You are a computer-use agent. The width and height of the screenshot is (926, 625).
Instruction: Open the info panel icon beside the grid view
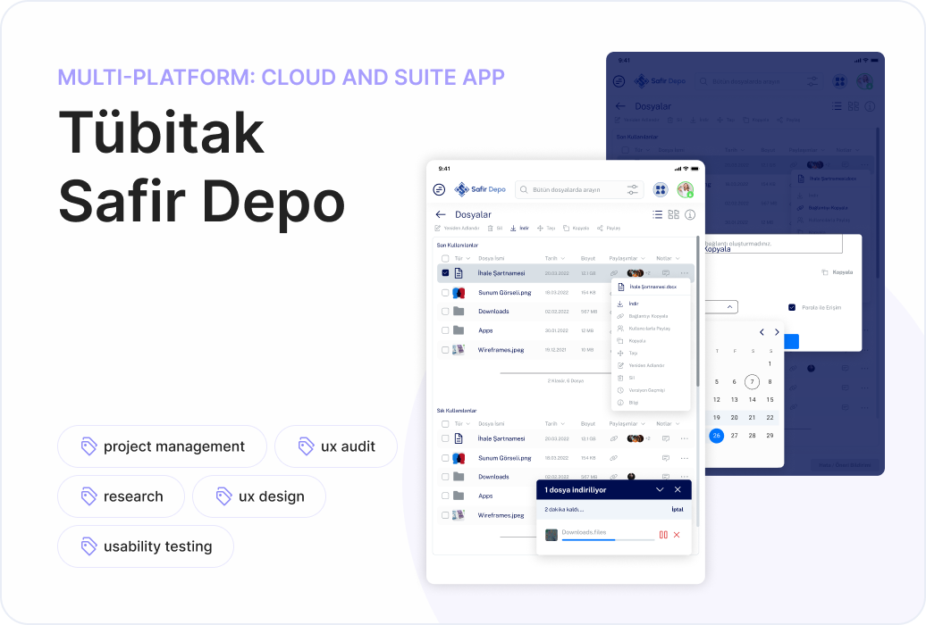690,215
